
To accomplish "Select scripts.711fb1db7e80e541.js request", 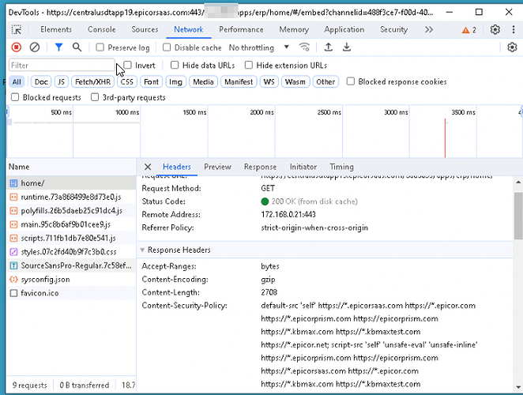I will click(71, 239).
